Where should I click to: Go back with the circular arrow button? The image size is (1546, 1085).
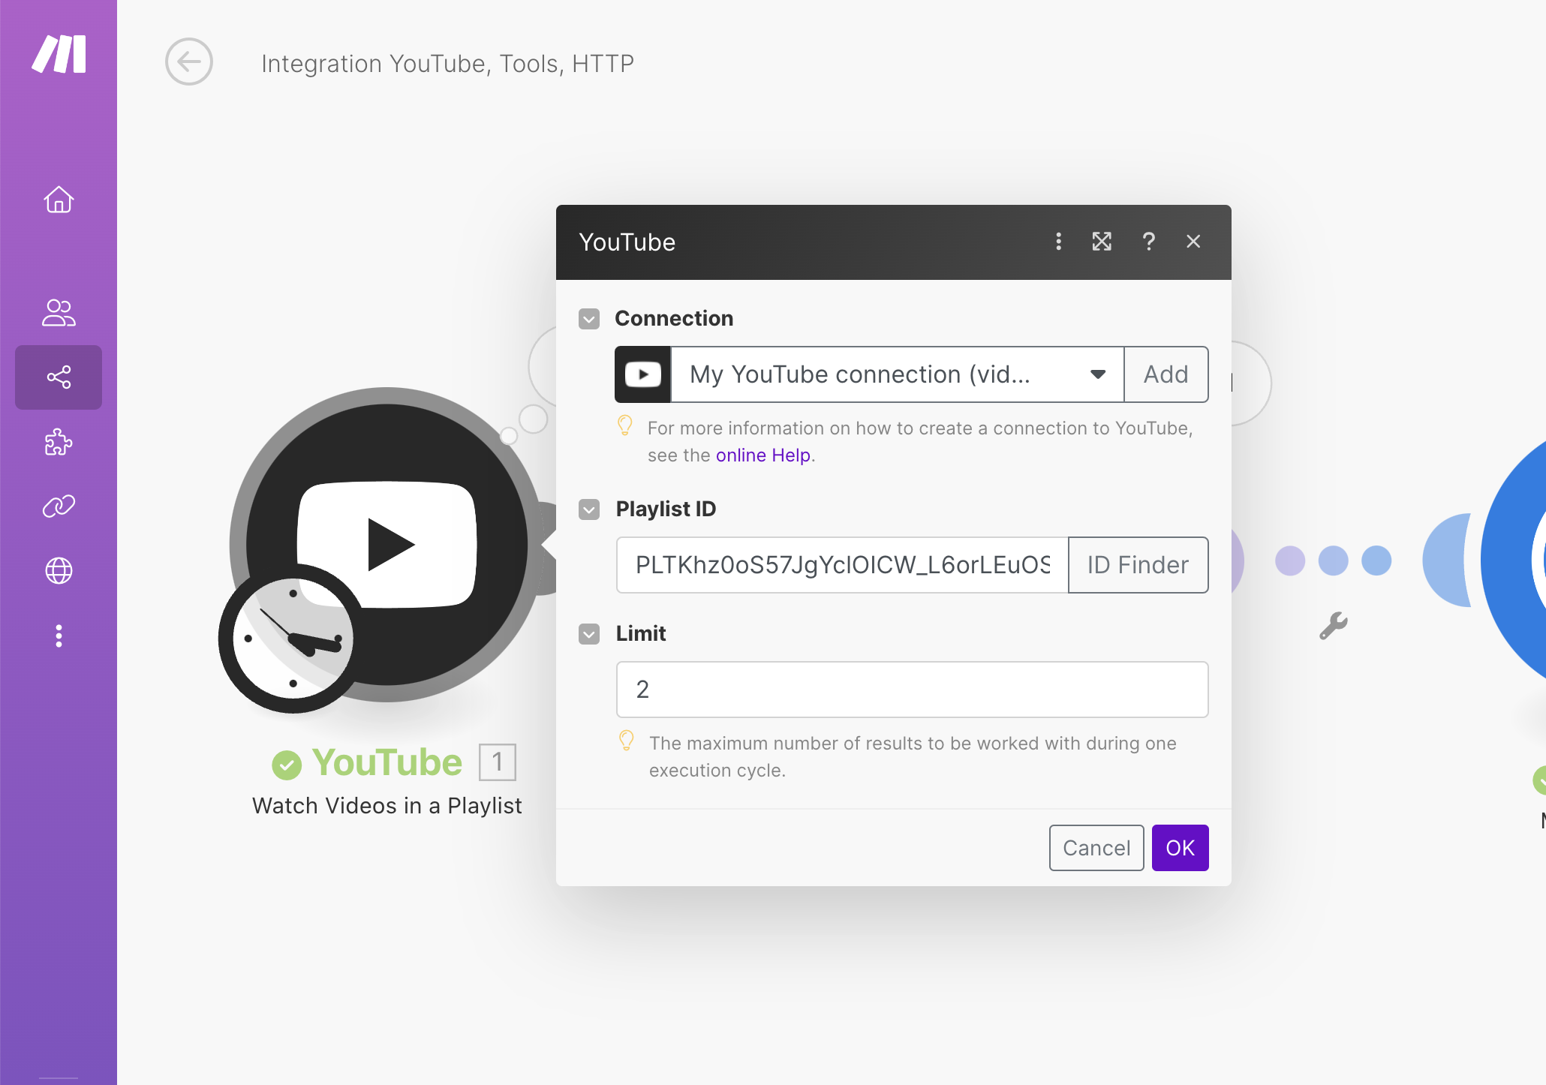(189, 62)
